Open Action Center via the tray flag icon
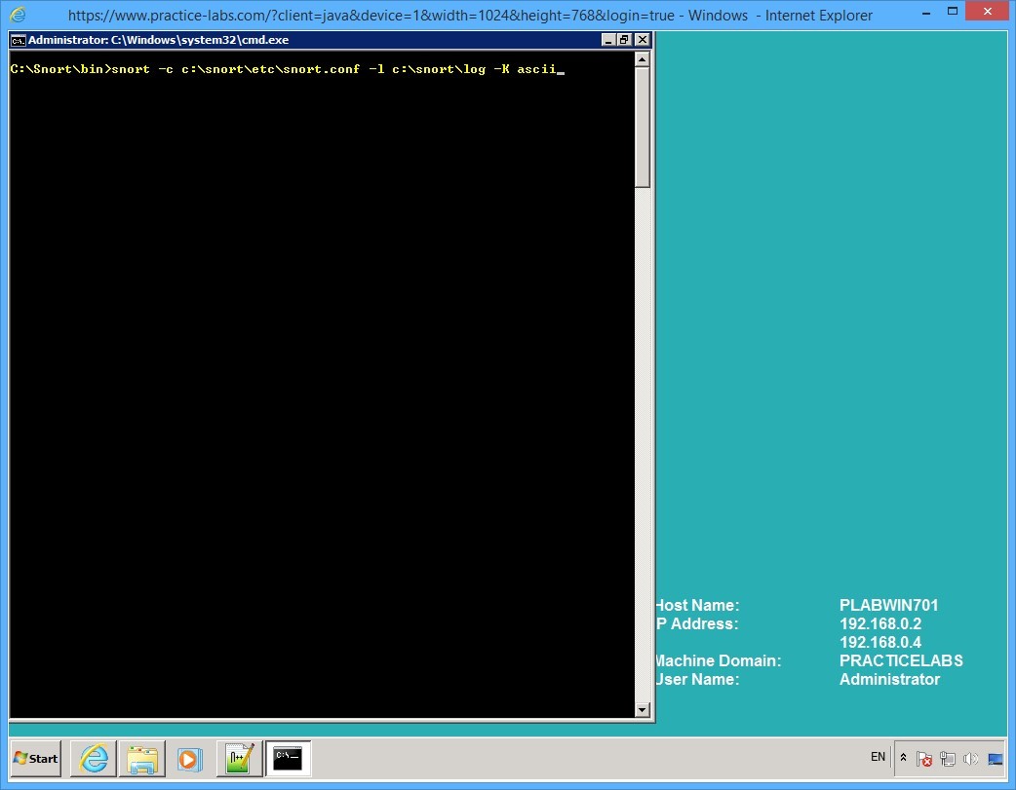1016x790 pixels. pos(923,758)
